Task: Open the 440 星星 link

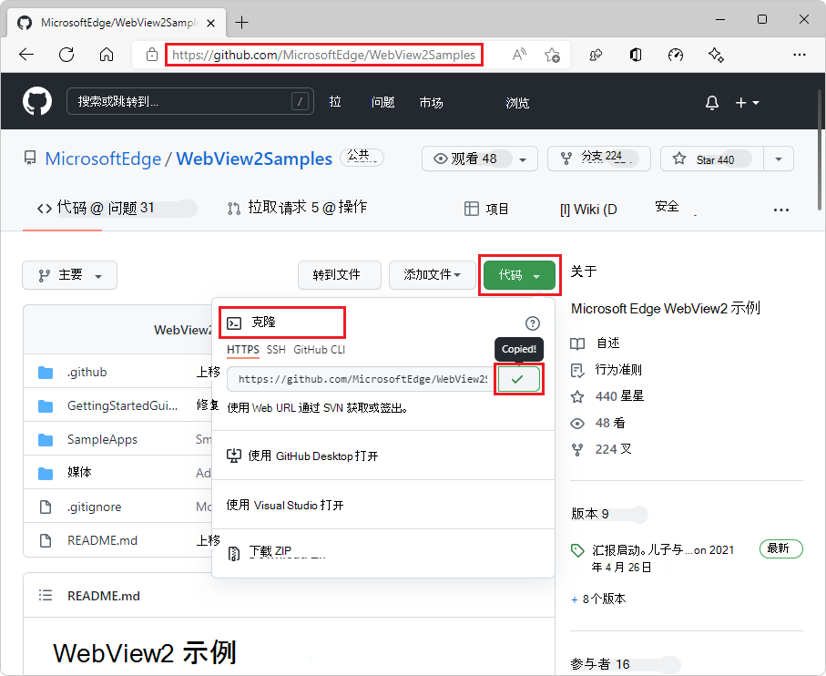Action: [x=619, y=396]
